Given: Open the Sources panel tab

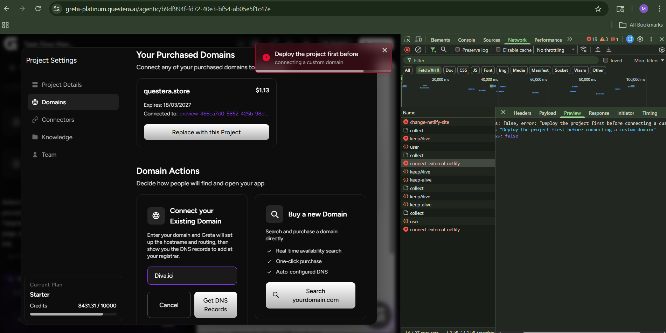Looking at the screenshot, I should [492, 40].
